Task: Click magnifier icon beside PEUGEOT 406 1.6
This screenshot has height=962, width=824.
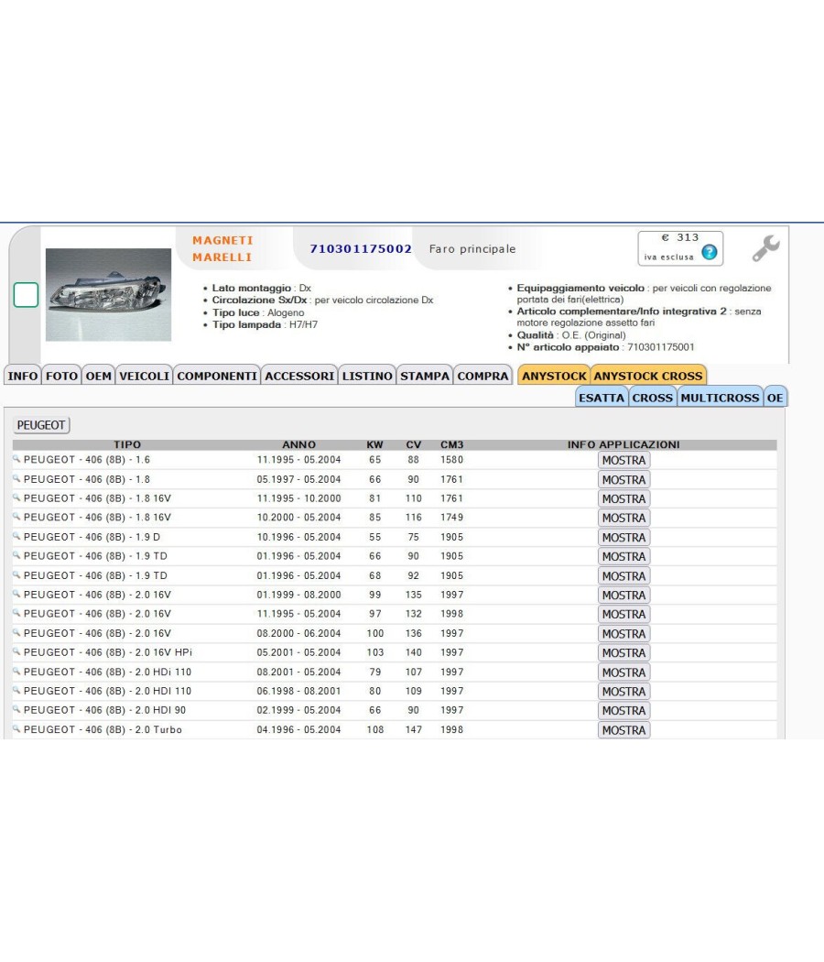Action: [x=16, y=459]
